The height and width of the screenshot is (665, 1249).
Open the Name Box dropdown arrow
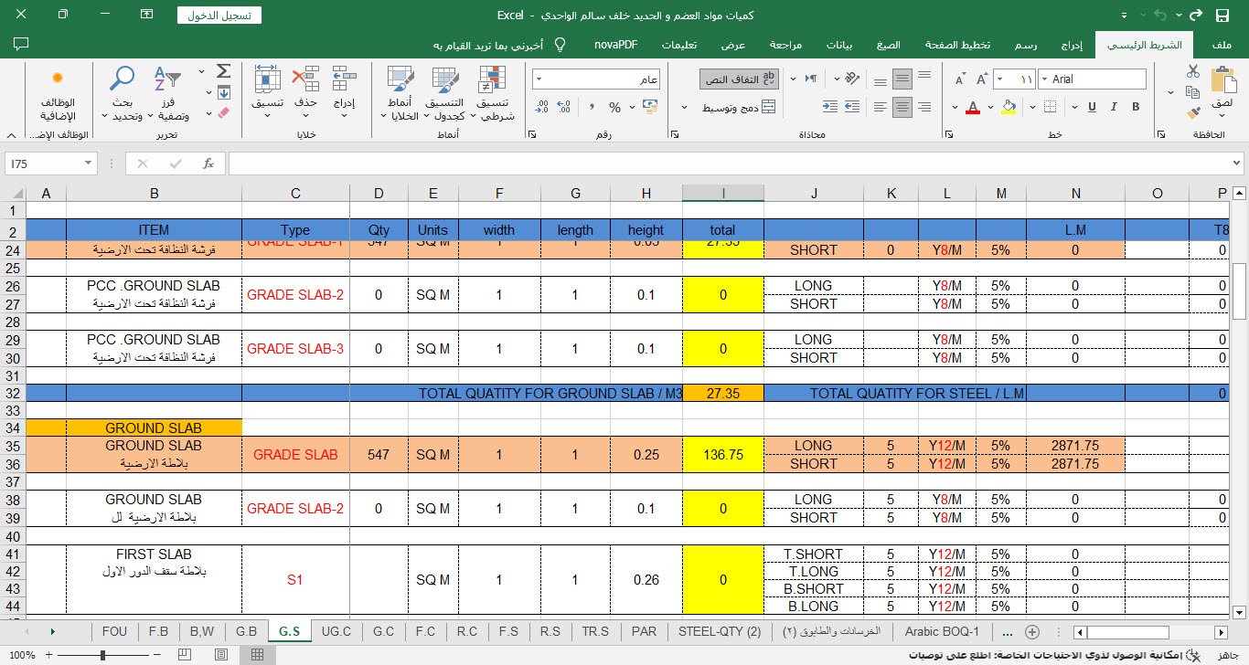pyautogui.click(x=89, y=164)
